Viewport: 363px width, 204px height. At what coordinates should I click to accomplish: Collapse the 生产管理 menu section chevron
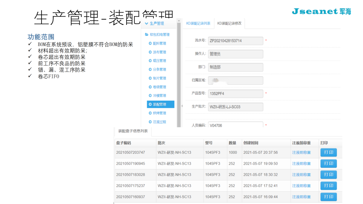146,24
